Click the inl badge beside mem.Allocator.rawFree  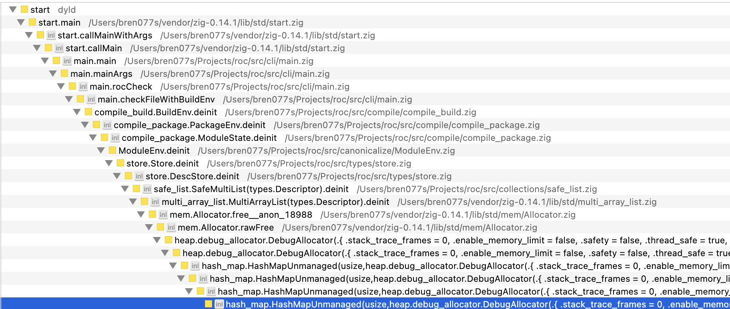(x=171, y=227)
